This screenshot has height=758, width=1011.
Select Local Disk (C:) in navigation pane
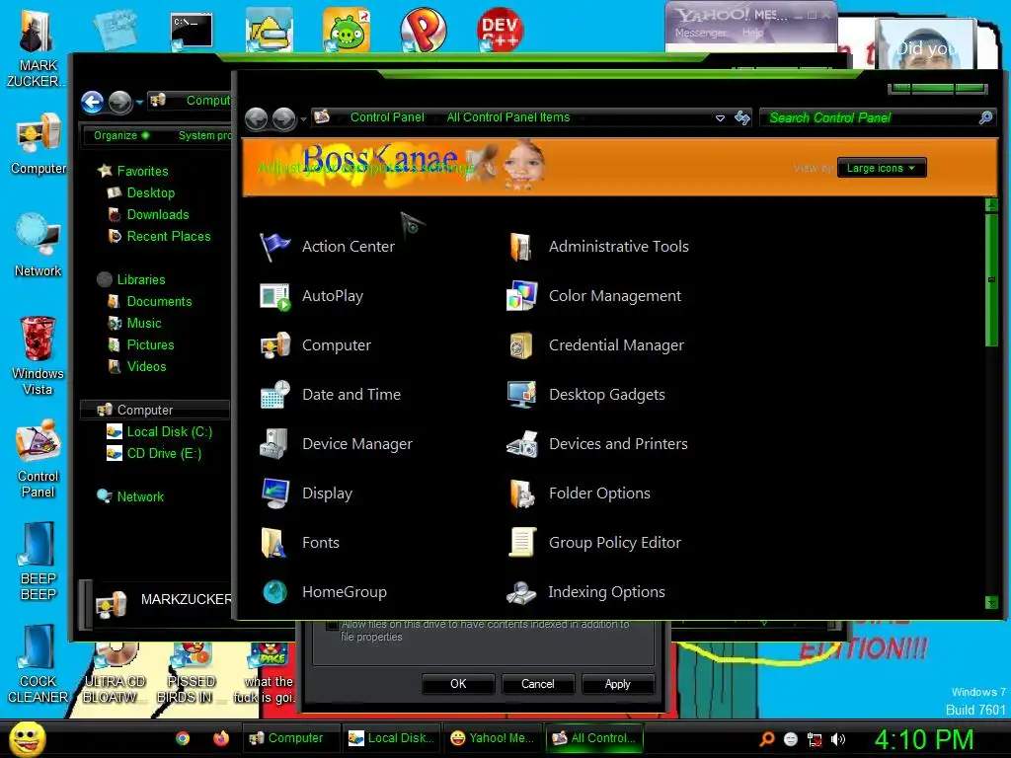click(159, 432)
